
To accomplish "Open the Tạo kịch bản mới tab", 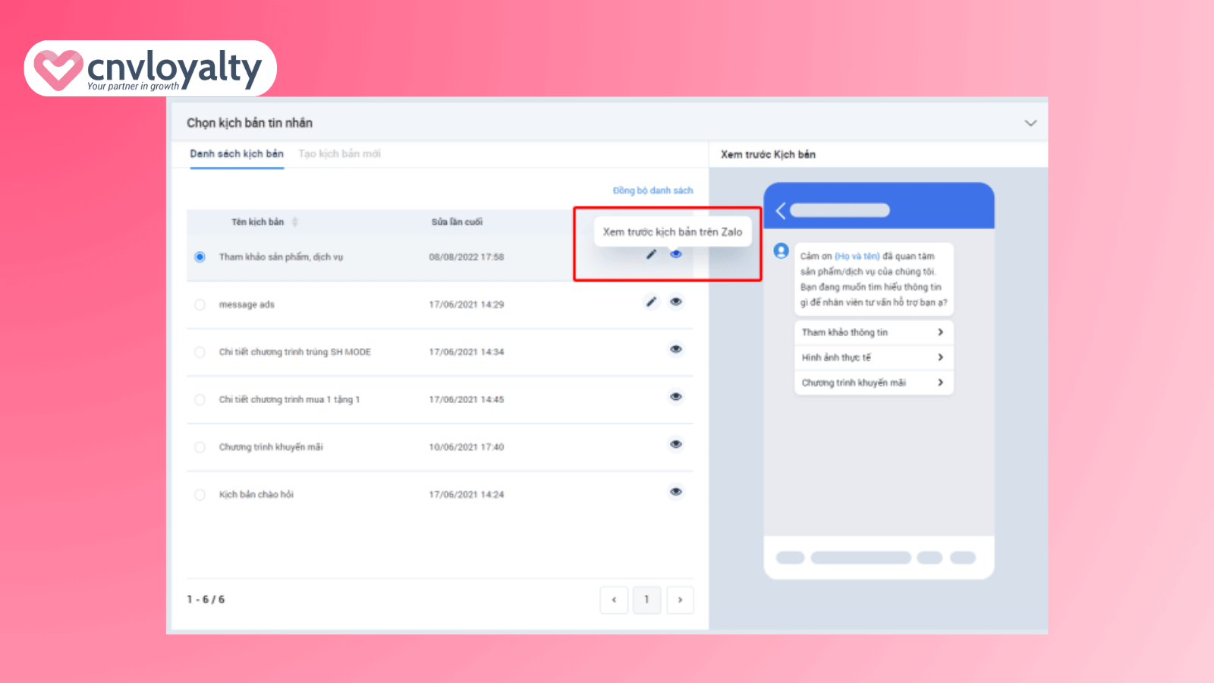I will [339, 154].
